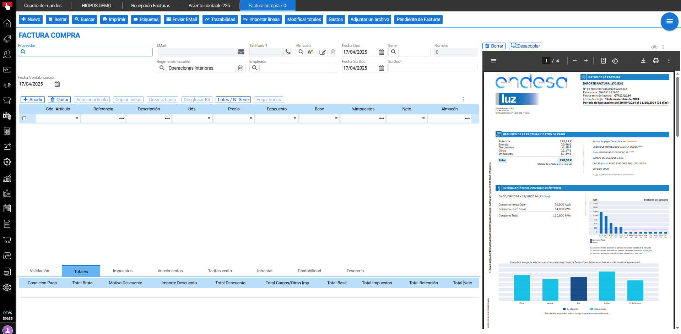This screenshot has width=681, height=334.
Task: Open the Recepción Facturas tab
Action: 151,6
